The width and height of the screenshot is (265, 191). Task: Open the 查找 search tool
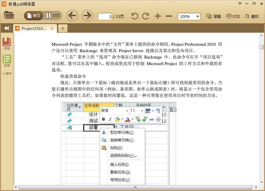point(252,16)
